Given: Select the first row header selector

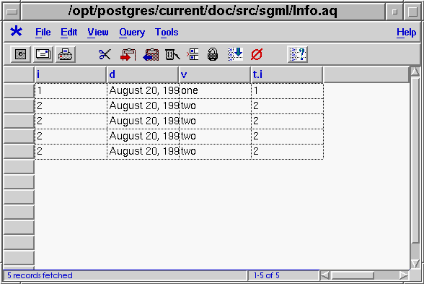Looking at the screenshot, I should (19, 90).
